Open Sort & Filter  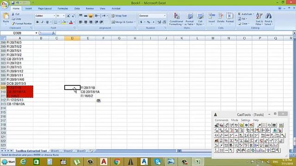click(259, 19)
